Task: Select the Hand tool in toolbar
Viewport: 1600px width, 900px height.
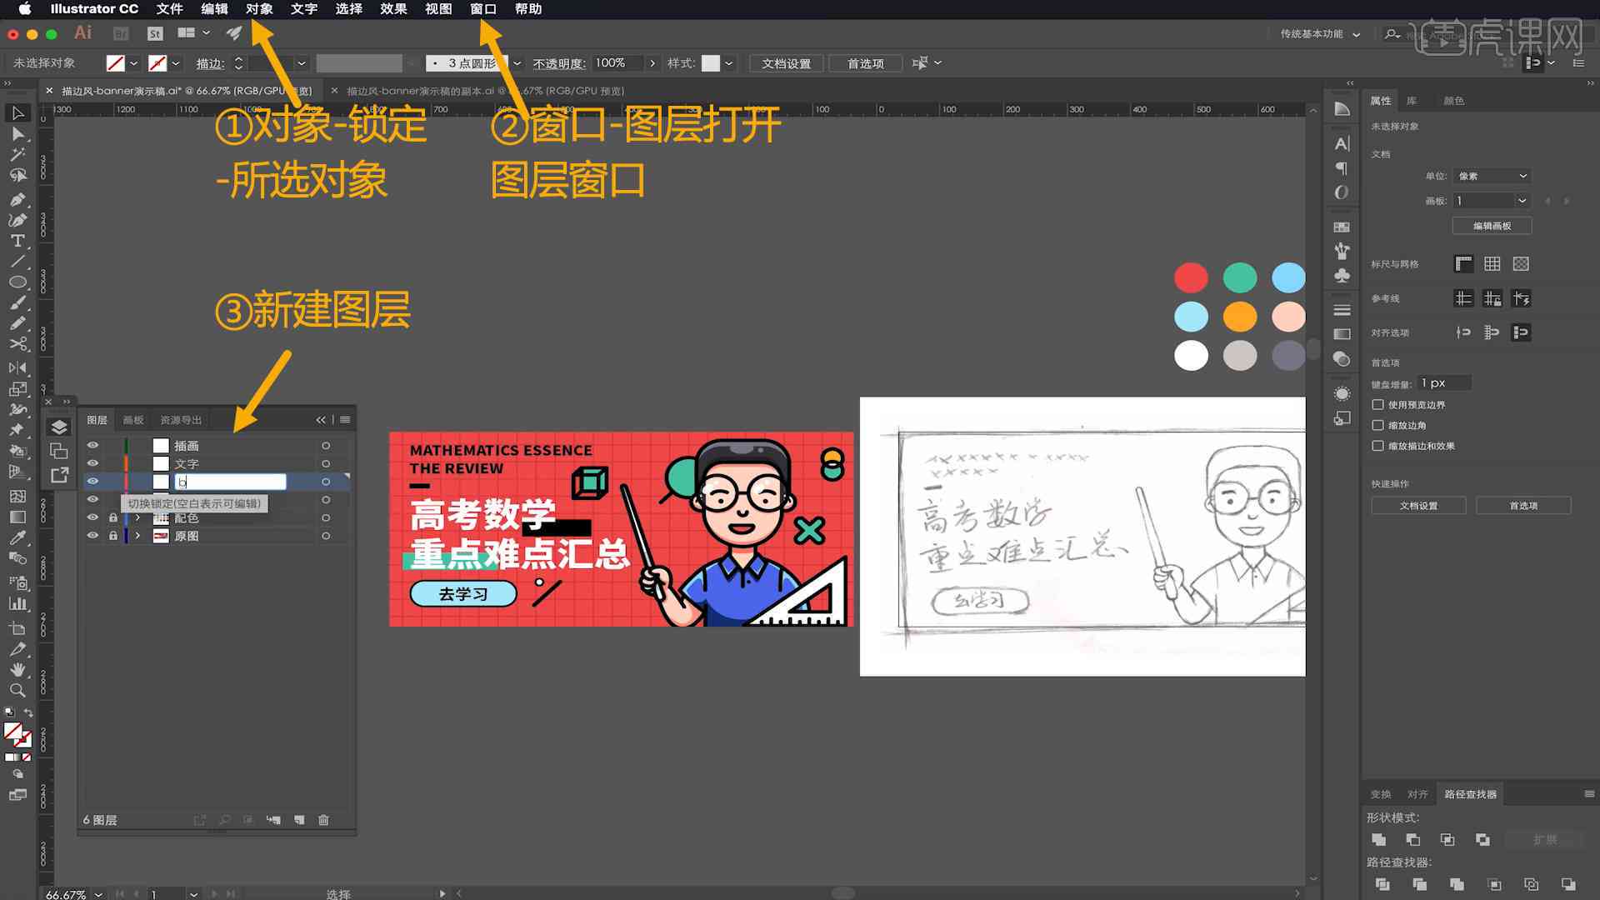Action: (15, 667)
